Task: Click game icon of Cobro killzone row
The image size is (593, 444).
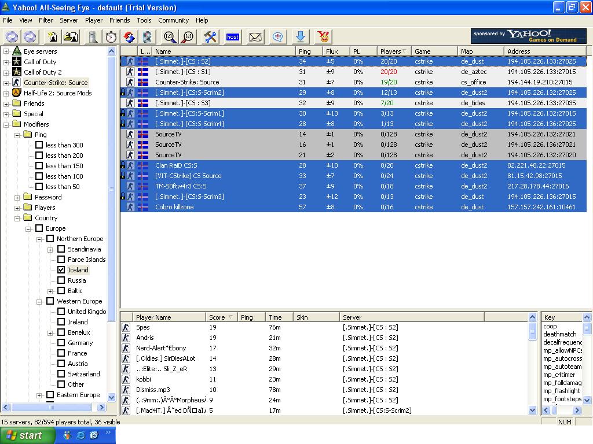Action: click(130, 207)
